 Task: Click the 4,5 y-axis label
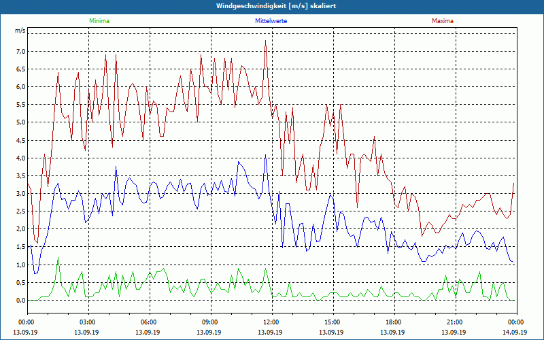[x=21, y=141]
